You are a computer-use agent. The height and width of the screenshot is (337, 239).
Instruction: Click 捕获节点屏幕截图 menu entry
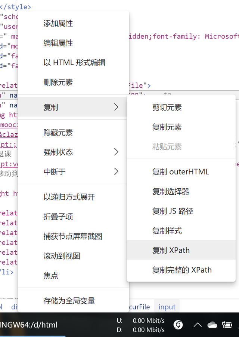point(72,236)
